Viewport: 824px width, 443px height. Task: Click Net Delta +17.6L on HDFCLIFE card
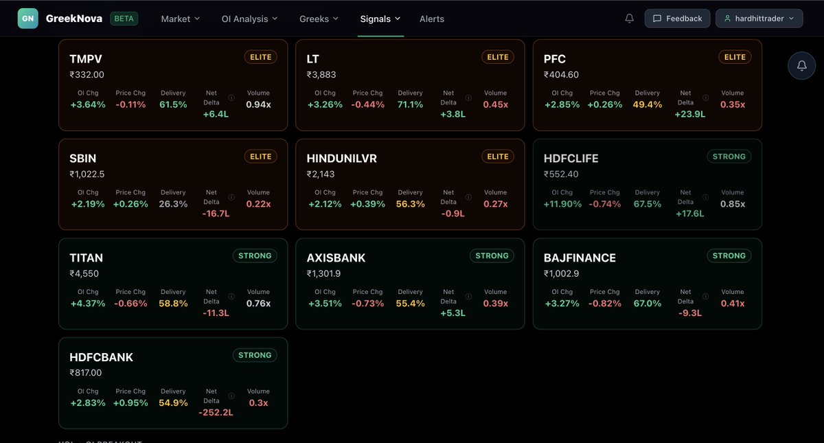(690, 214)
